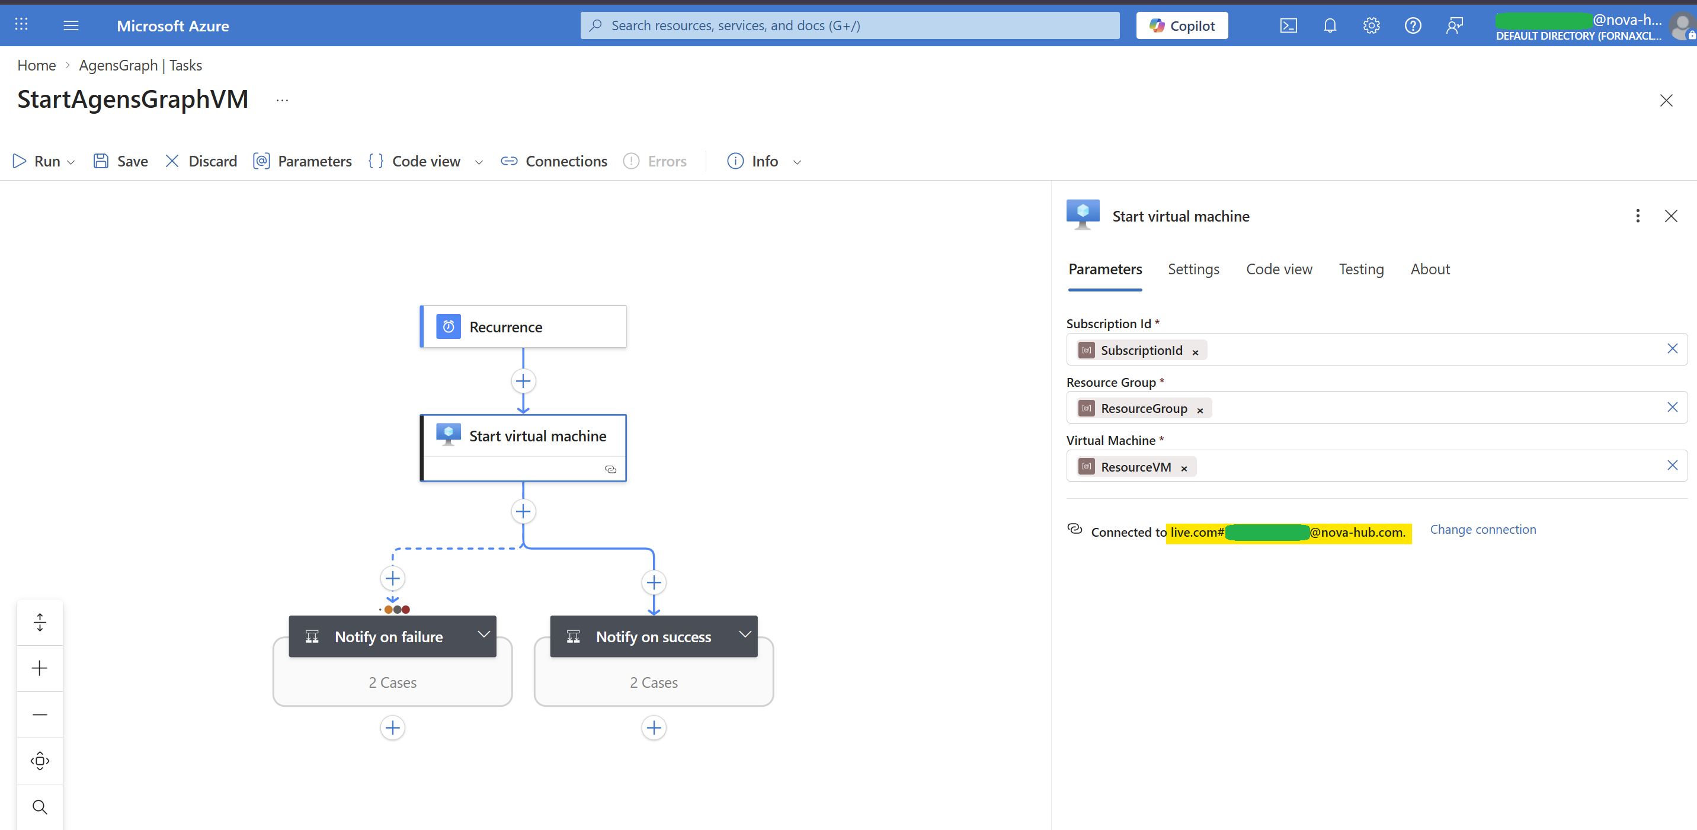Launch Cloud Shell from the header
This screenshot has height=830, width=1697.
(x=1289, y=25)
